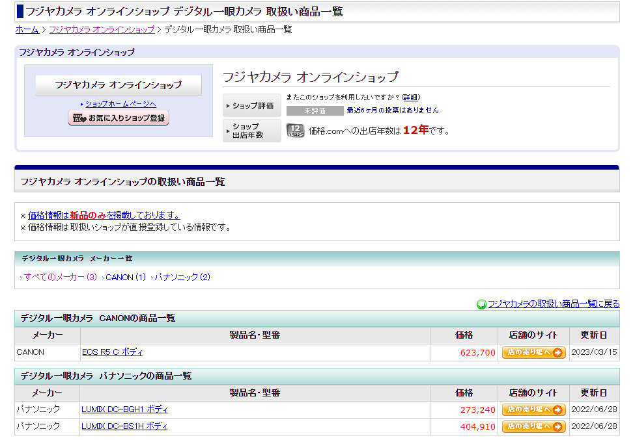Open the ショップホームページへ link

point(120,104)
